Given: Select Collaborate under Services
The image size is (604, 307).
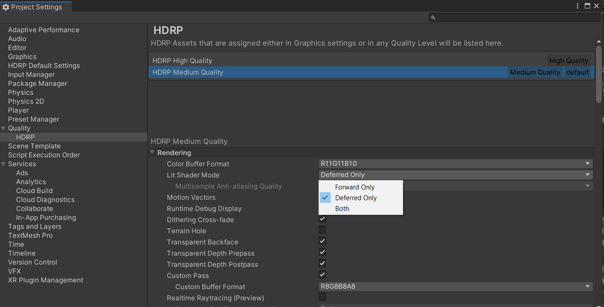Looking at the screenshot, I should coord(34,209).
